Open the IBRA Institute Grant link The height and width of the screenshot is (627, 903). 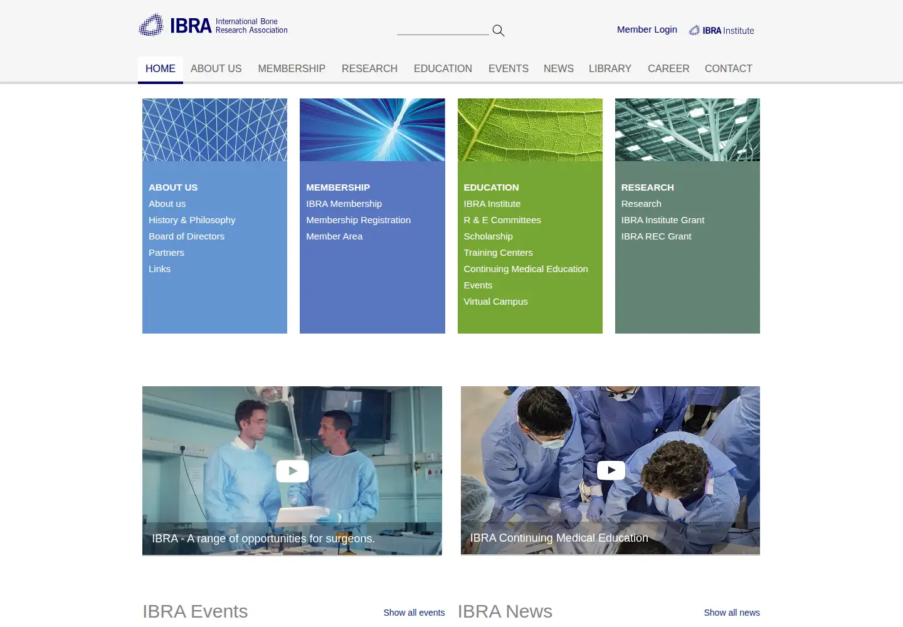pyautogui.click(x=663, y=220)
